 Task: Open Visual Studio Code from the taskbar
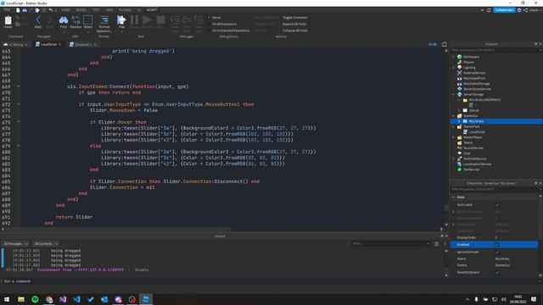pos(76,299)
